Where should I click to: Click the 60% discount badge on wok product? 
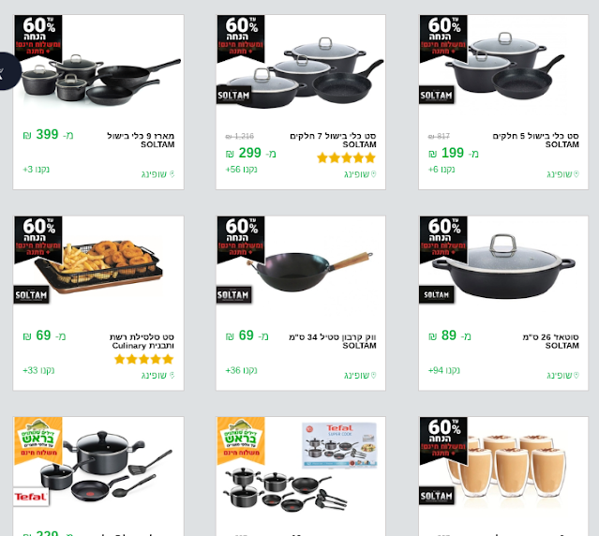point(241,239)
